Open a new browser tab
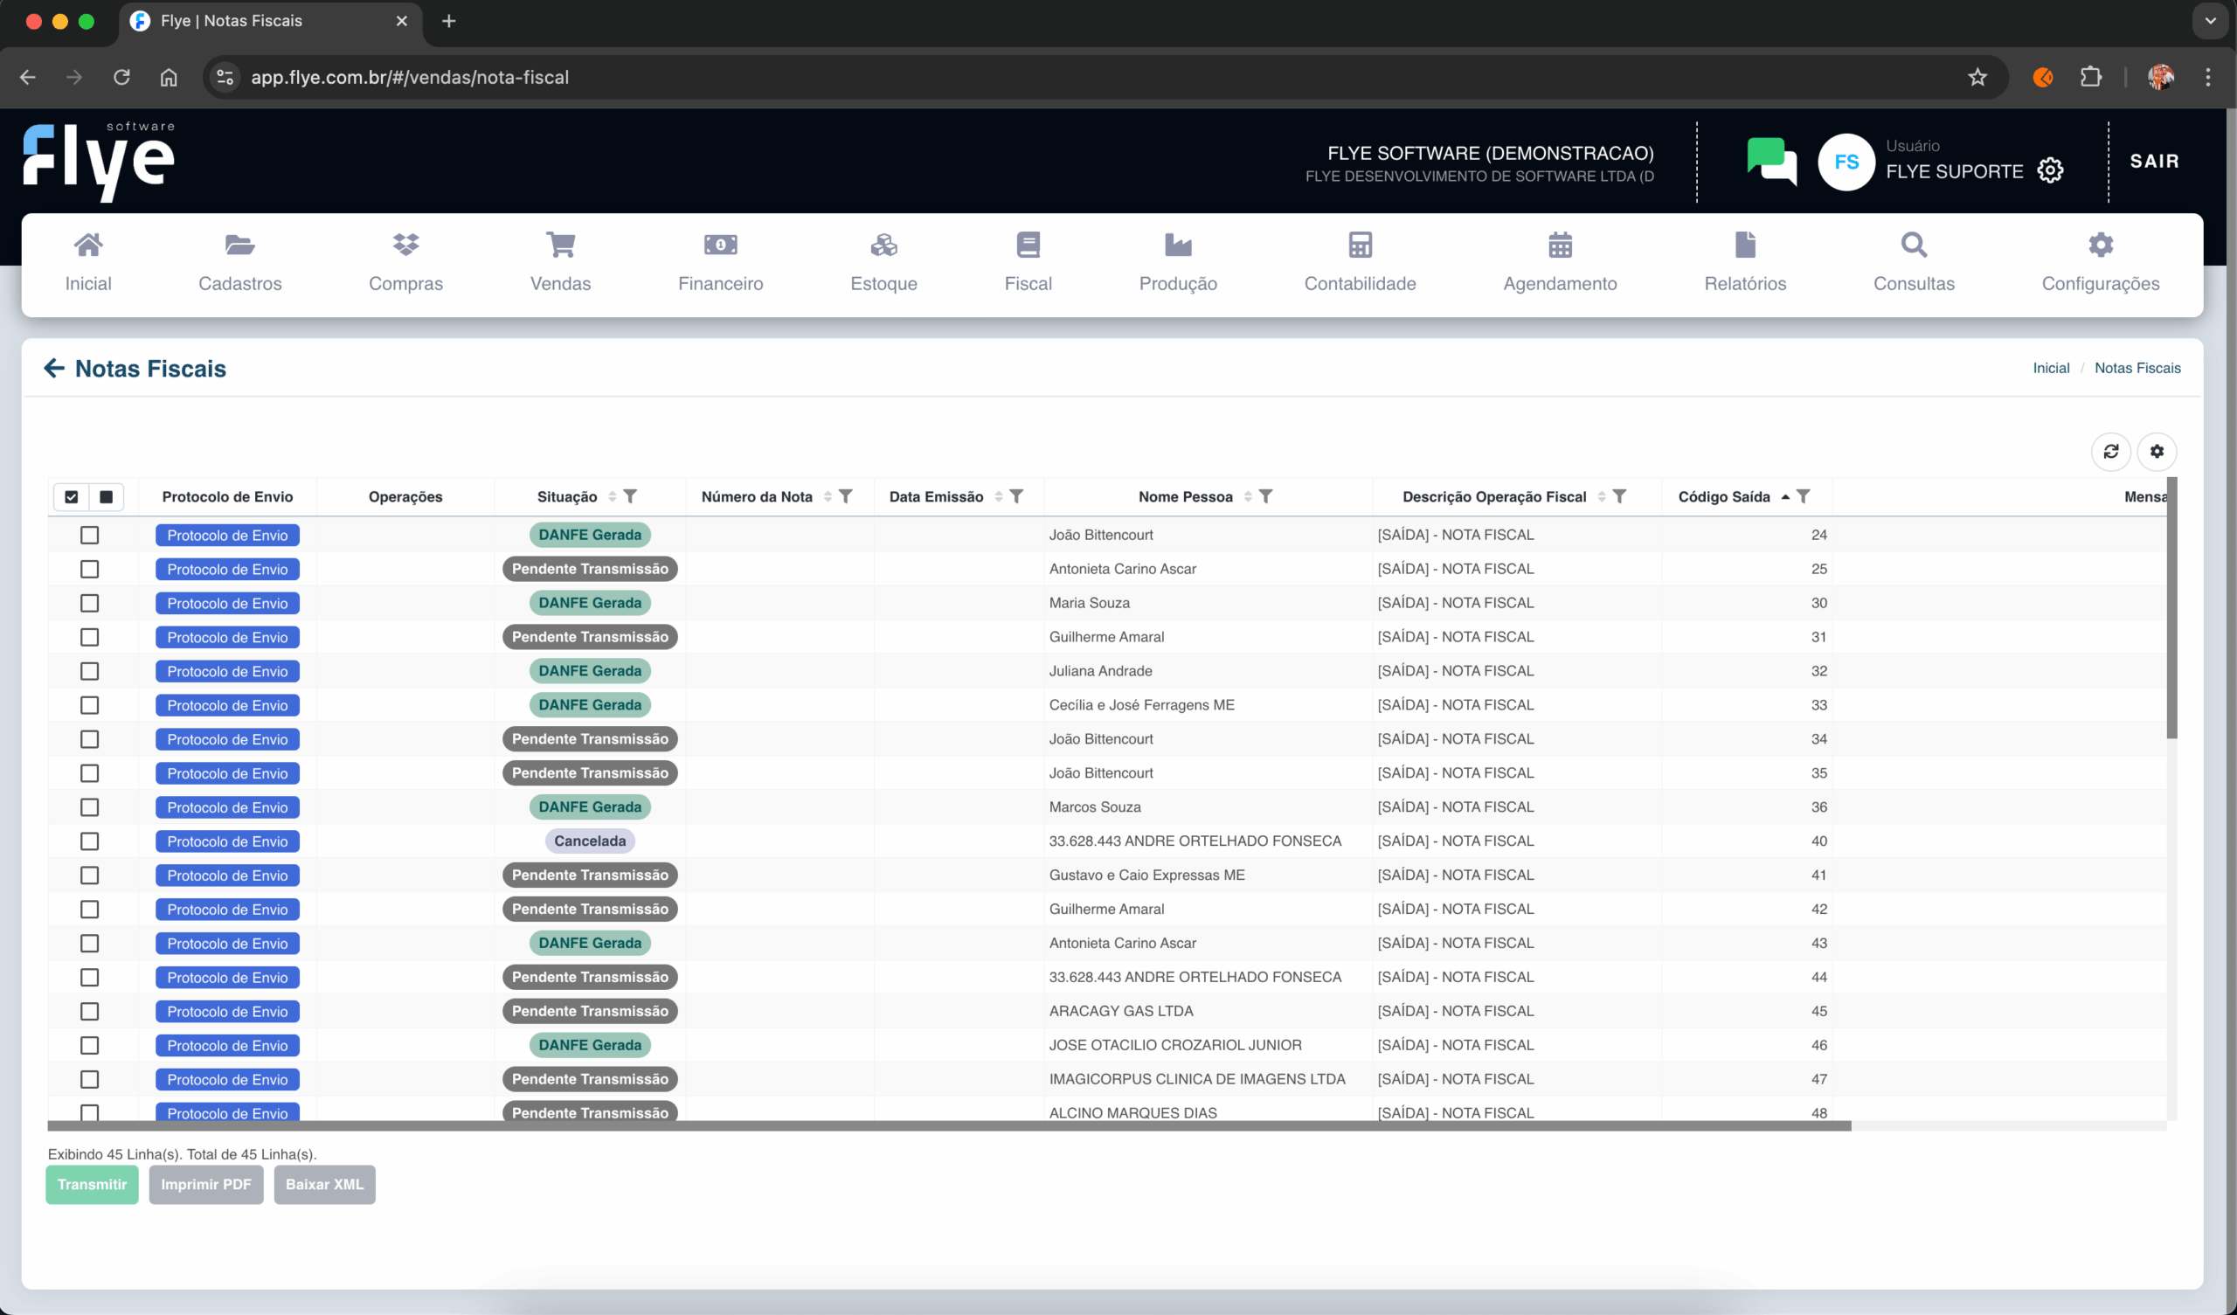 (448, 21)
